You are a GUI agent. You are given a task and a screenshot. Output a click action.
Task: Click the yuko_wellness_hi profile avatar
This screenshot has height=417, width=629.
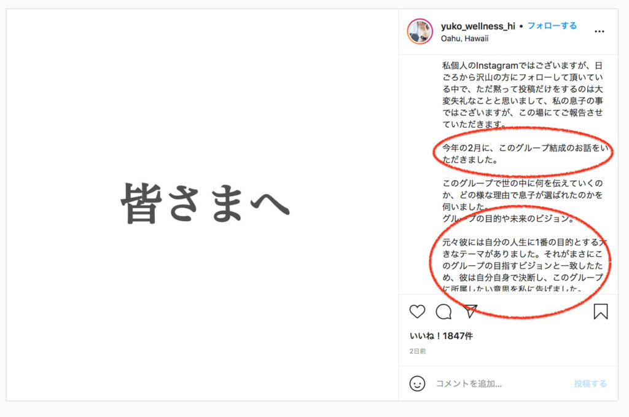coord(420,31)
